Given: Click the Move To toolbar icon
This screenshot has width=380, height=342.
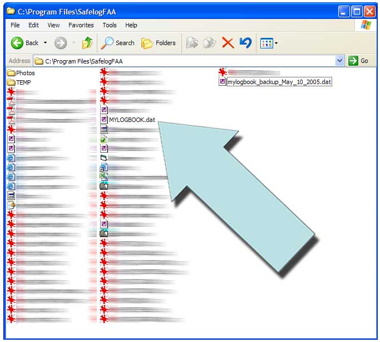Looking at the screenshot, I should click(192, 43).
